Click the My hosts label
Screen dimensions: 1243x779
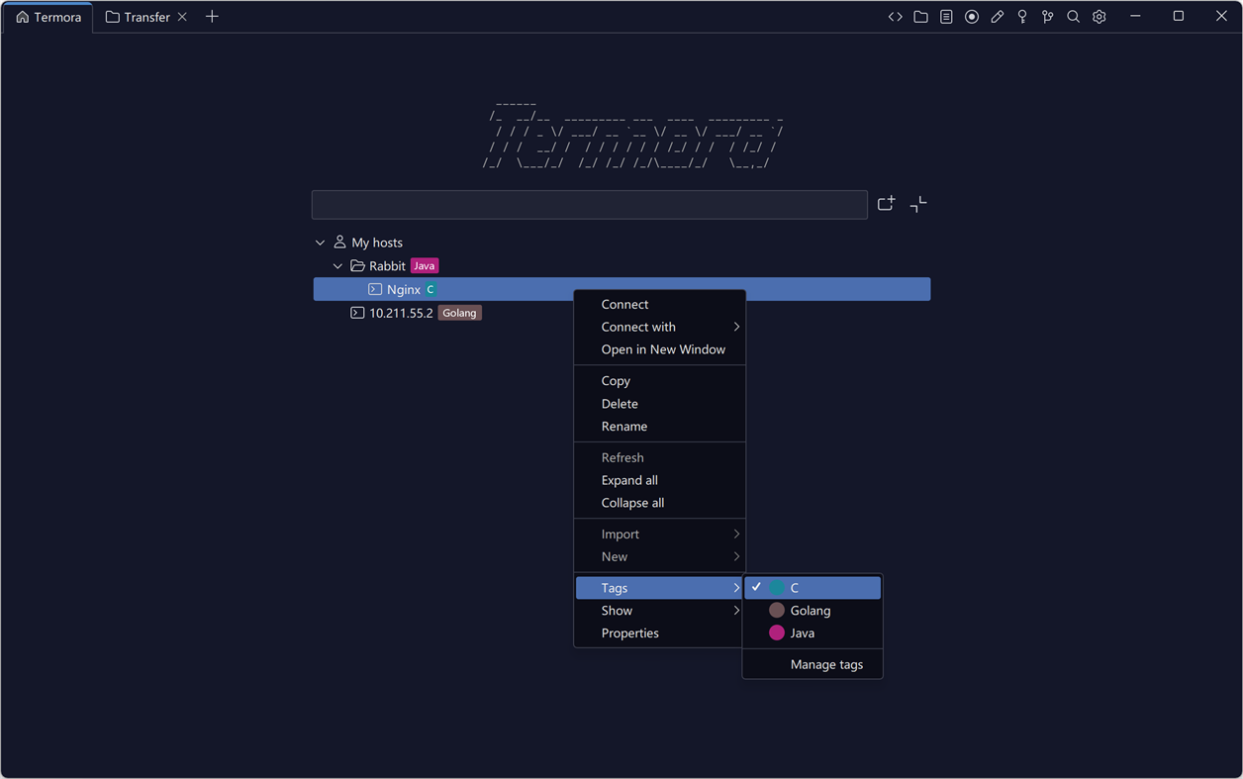(377, 243)
